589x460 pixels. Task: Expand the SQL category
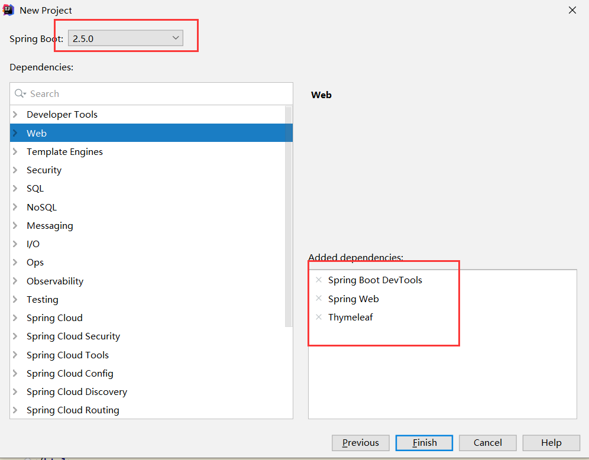(x=15, y=188)
